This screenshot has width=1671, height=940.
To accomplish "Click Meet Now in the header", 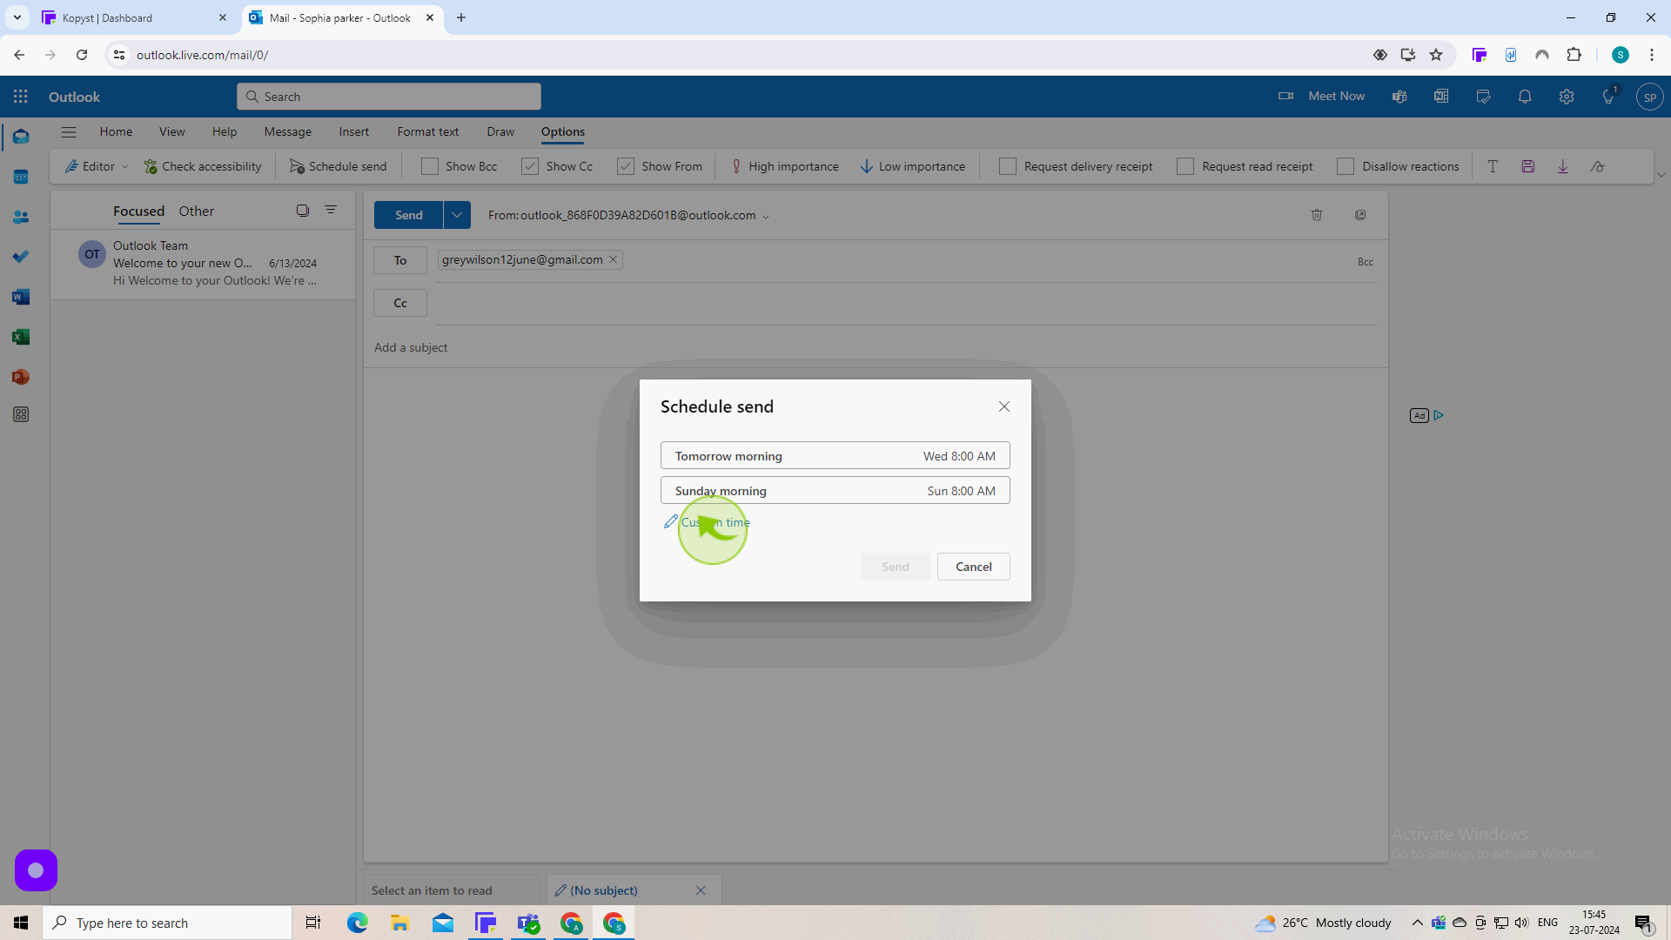I will pos(1321,97).
